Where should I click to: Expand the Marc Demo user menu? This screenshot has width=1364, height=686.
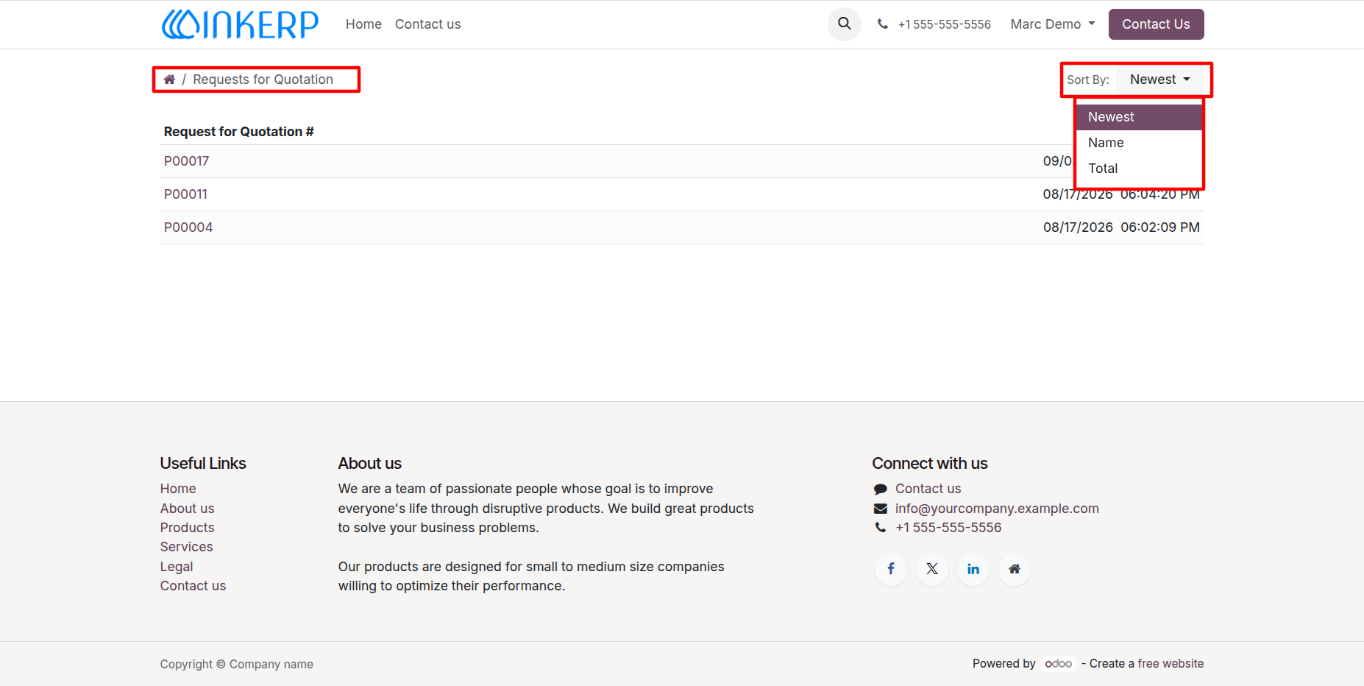1053,24
